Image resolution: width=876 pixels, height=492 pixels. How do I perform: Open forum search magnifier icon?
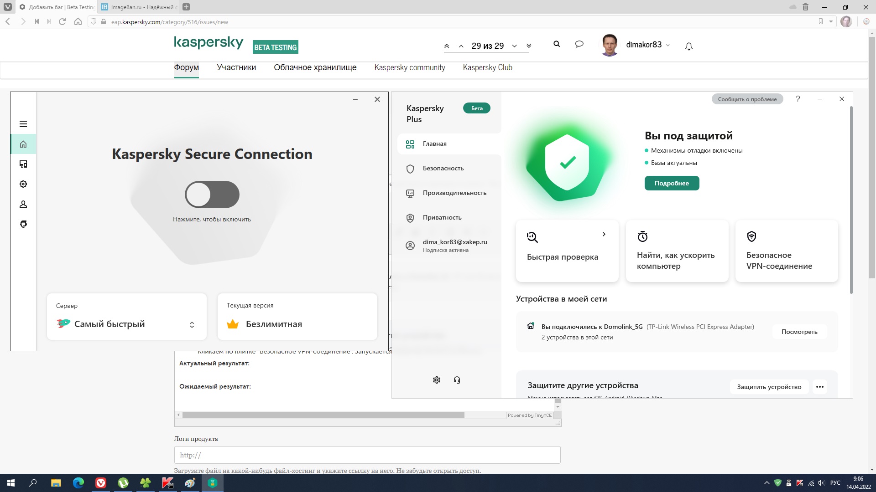(557, 44)
